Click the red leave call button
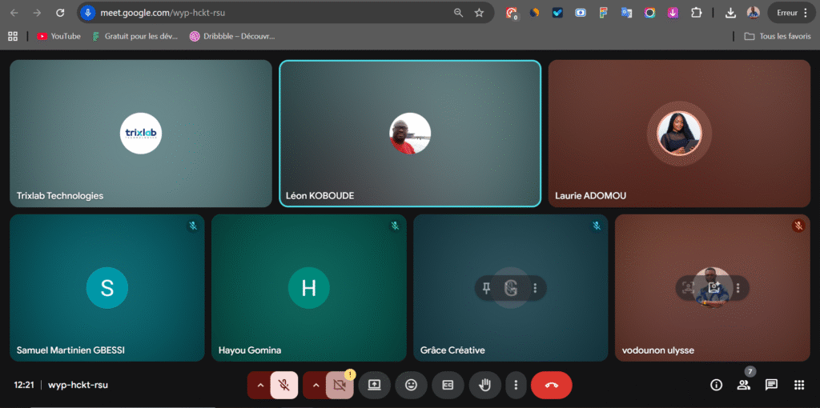 coord(551,385)
